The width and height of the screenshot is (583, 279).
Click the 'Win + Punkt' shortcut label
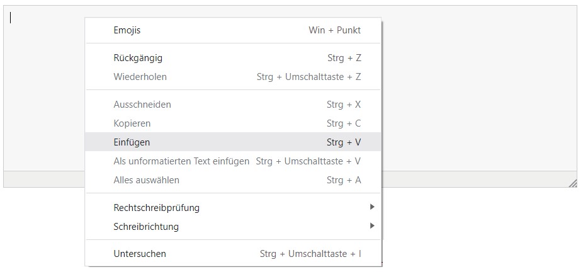click(335, 30)
